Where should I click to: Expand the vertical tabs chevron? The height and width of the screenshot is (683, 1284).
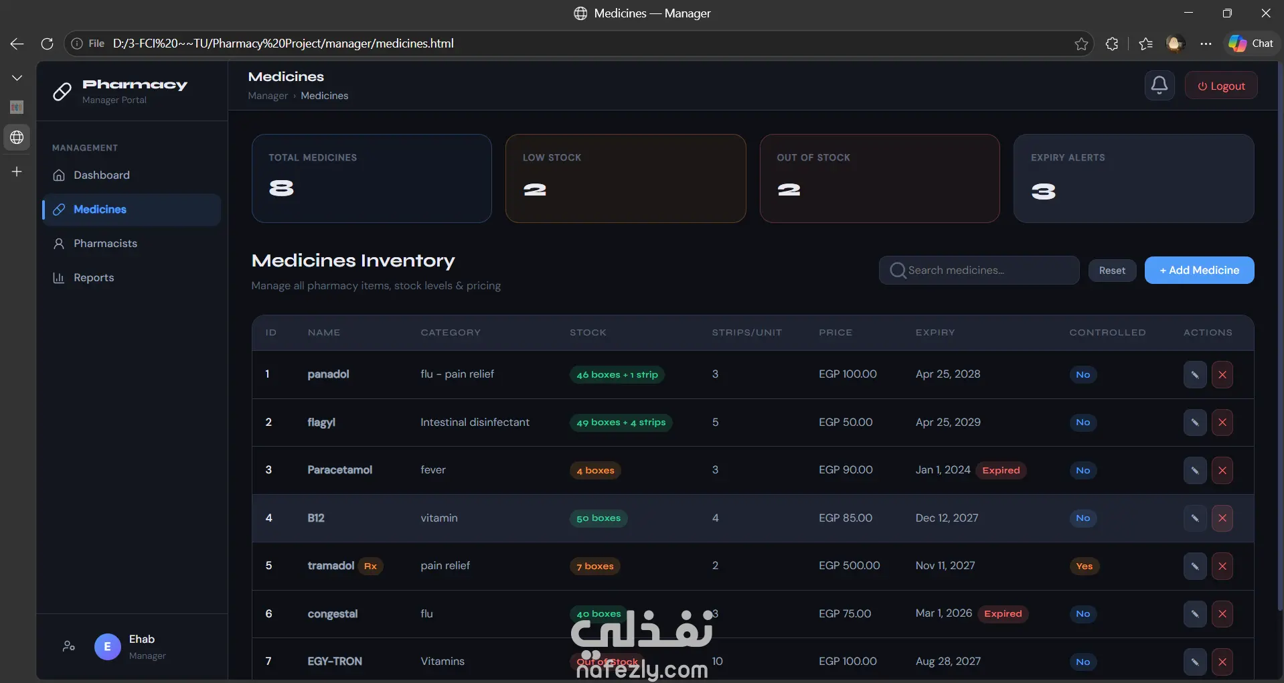point(17,78)
